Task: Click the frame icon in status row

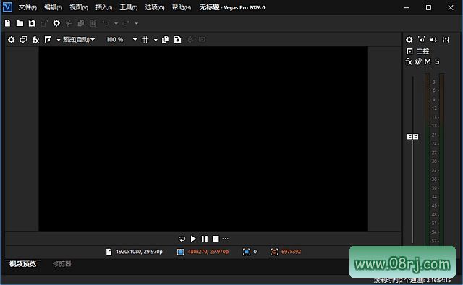Action: [246, 252]
